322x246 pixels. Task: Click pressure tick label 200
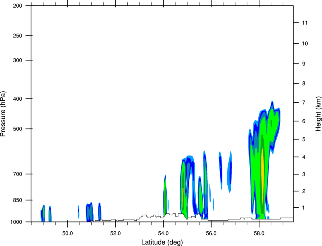click(x=17, y=6)
